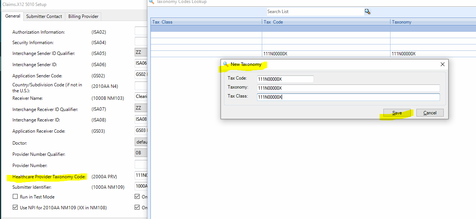This screenshot has width=476, height=219.
Task: Select the General tab
Action: (x=12, y=16)
